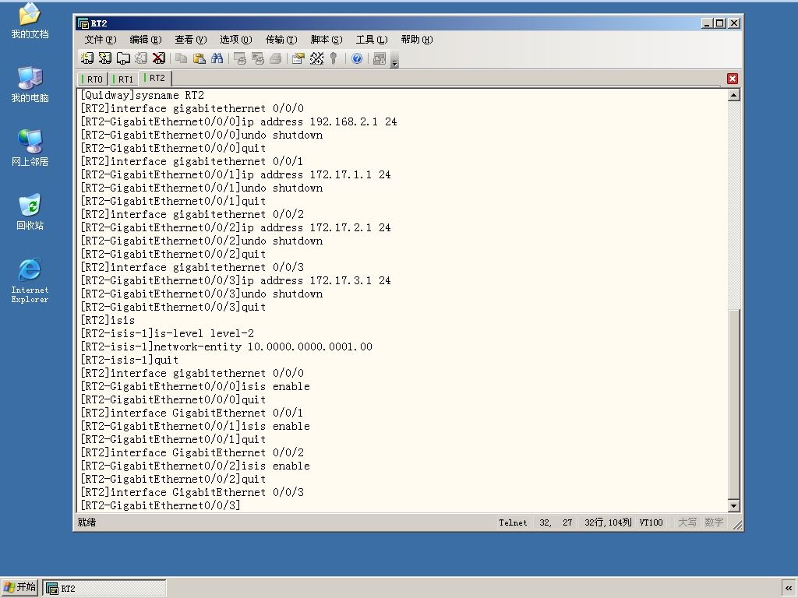Click the '就绪' status text
The height and width of the screenshot is (598, 798).
tap(87, 522)
